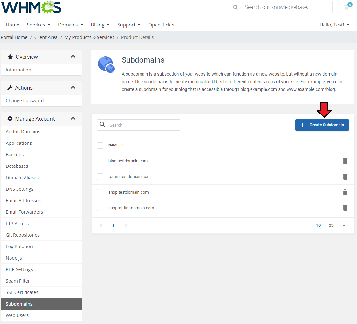357x324 pixels.
Task: Open Information in Overview panel
Action: click(41, 70)
